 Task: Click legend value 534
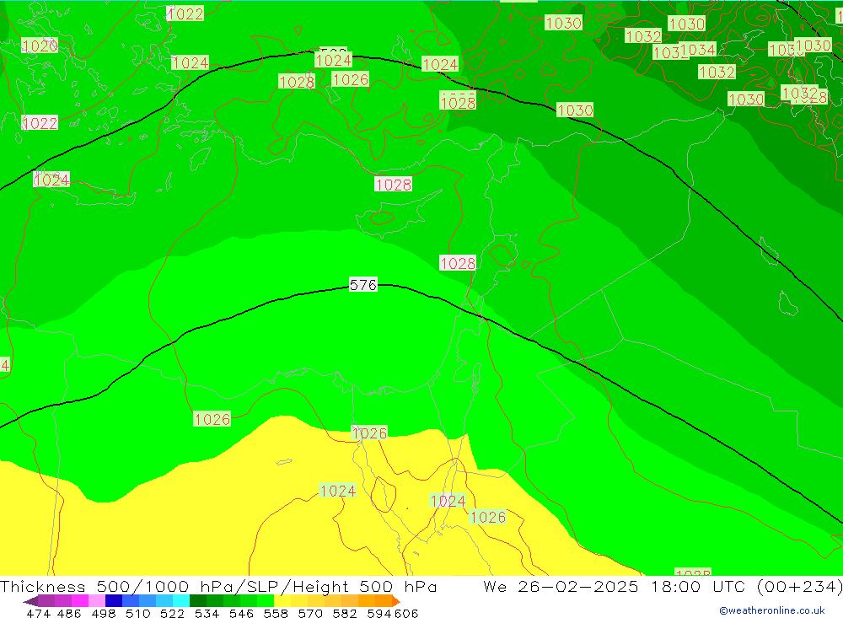[207, 613]
